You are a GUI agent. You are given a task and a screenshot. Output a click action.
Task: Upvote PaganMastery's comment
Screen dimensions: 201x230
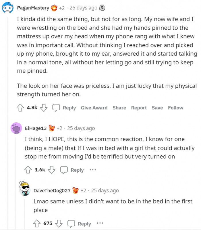tap(20, 108)
